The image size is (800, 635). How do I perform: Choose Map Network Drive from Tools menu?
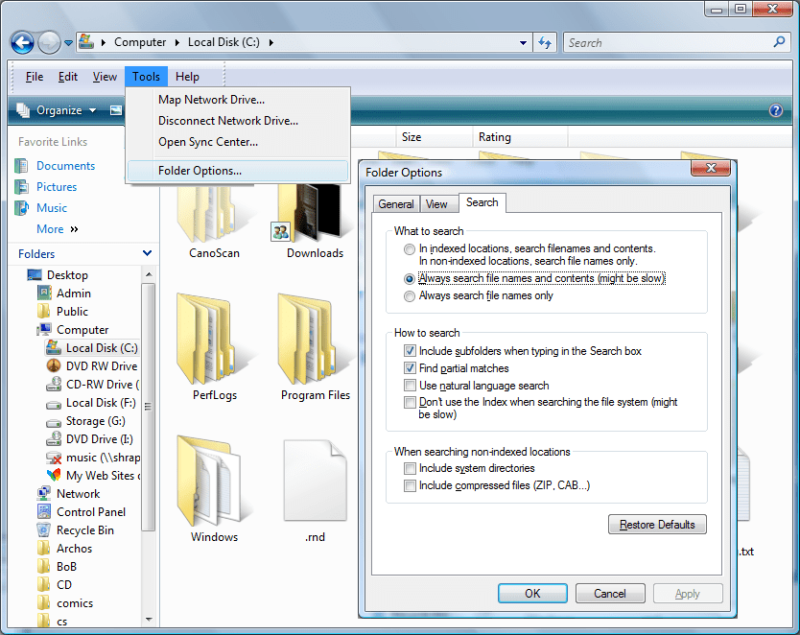[x=238, y=100]
